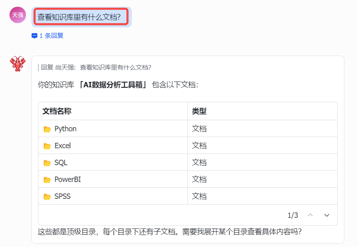Click the reply bubble icon
Image resolution: width=358 pixels, height=247 pixels.
[34, 36]
